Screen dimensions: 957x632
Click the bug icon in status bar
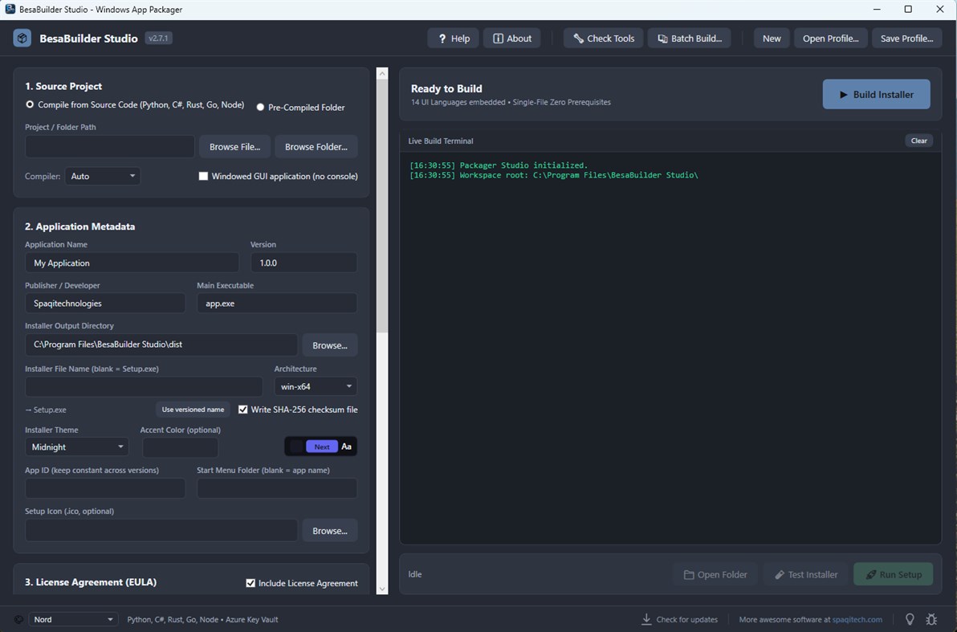coord(931,619)
